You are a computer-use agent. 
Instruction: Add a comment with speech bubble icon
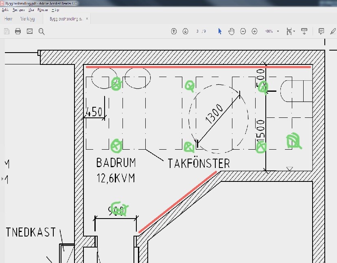[321, 31]
